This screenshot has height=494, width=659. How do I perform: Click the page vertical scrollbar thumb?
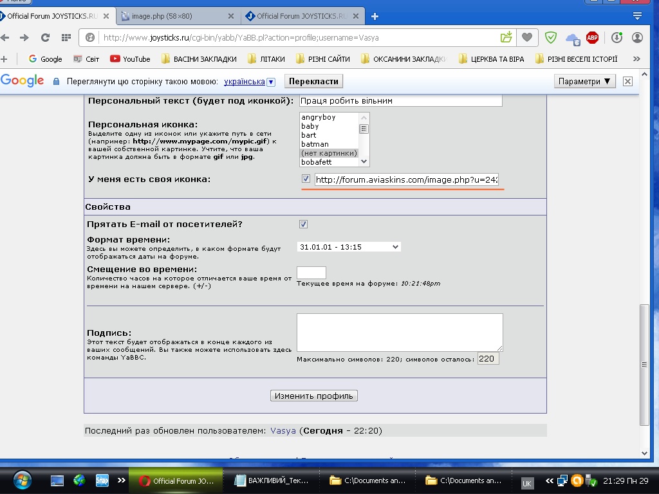click(644, 365)
